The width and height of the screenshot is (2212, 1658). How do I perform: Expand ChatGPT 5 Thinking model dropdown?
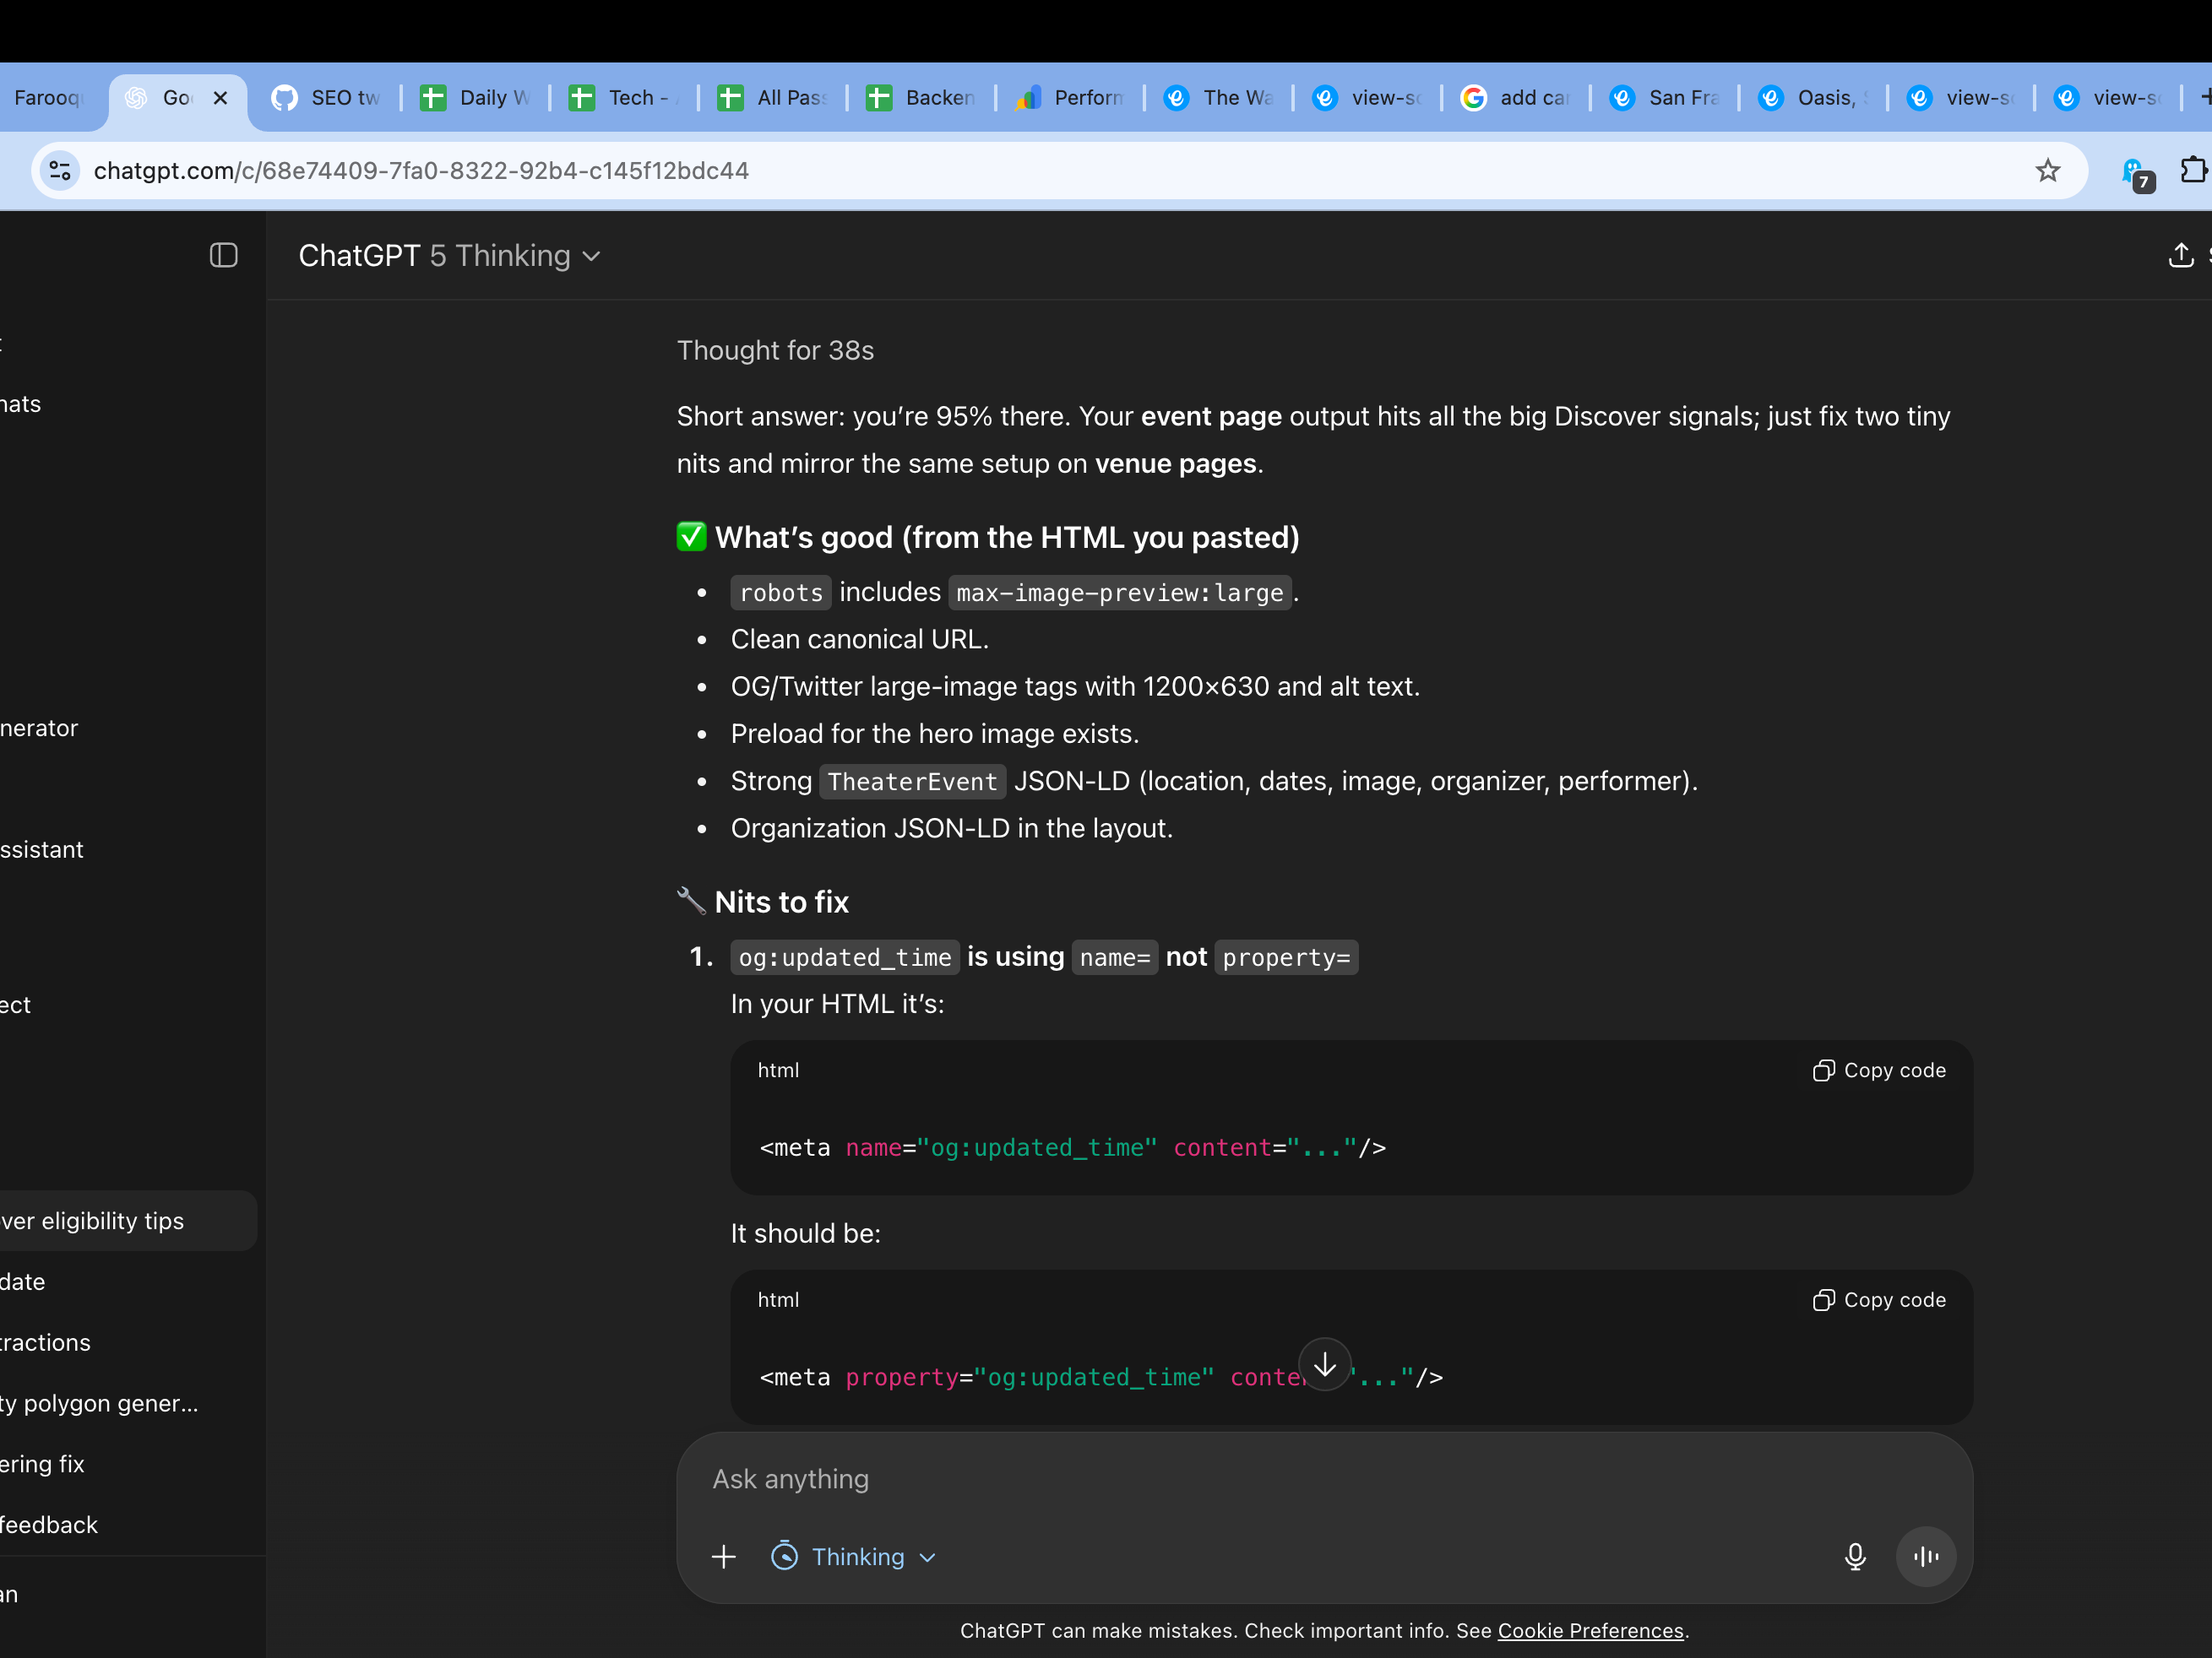pyautogui.click(x=449, y=256)
